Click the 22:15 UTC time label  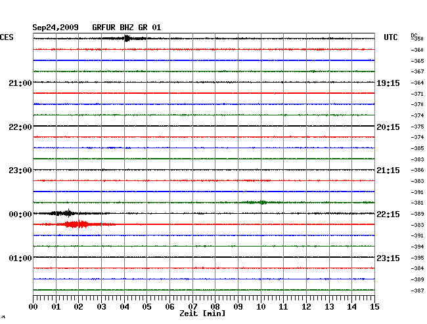pyautogui.click(x=388, y=214)
